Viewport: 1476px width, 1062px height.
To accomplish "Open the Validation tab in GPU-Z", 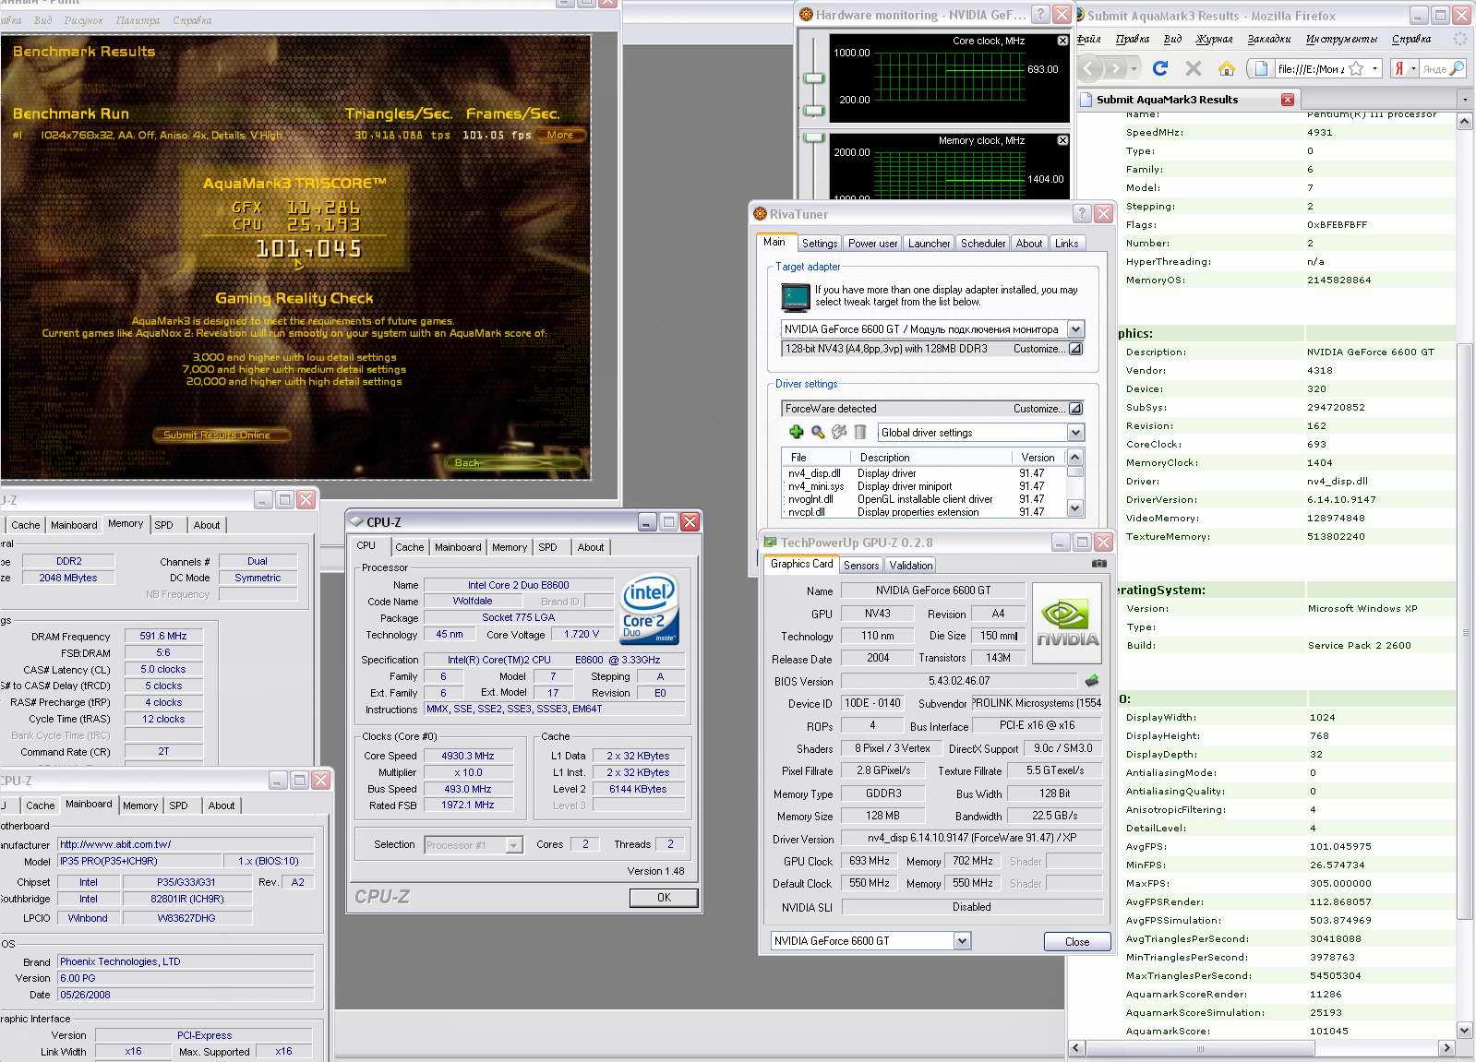I will [911, 566].
